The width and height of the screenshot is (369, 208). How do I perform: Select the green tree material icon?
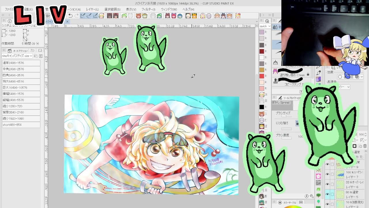coord(318,196)
